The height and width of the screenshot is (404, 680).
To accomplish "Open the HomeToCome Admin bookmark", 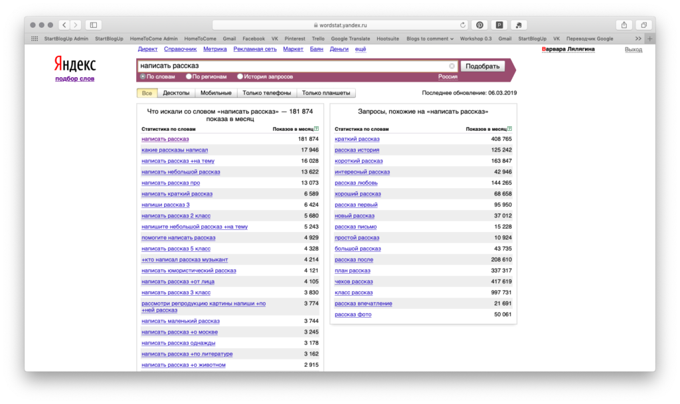I will click(x=153, y=39).
